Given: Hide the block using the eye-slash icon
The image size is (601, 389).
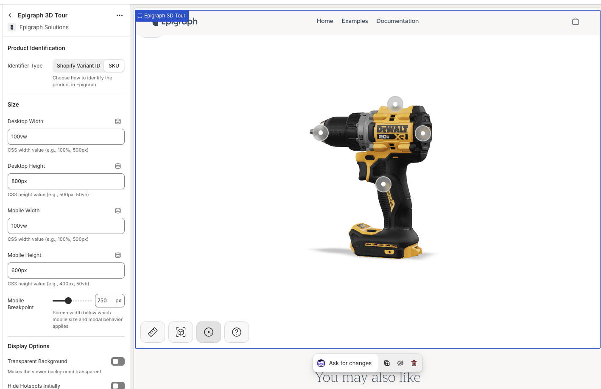Looking at the screenshot, I should click(x=400, y=363).
